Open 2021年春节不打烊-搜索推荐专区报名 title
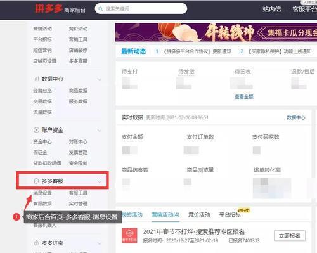 click(x=194, y=231)
